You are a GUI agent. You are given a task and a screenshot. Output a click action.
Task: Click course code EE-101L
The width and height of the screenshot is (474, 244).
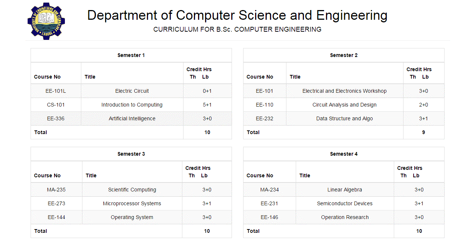tap(56, 91)
